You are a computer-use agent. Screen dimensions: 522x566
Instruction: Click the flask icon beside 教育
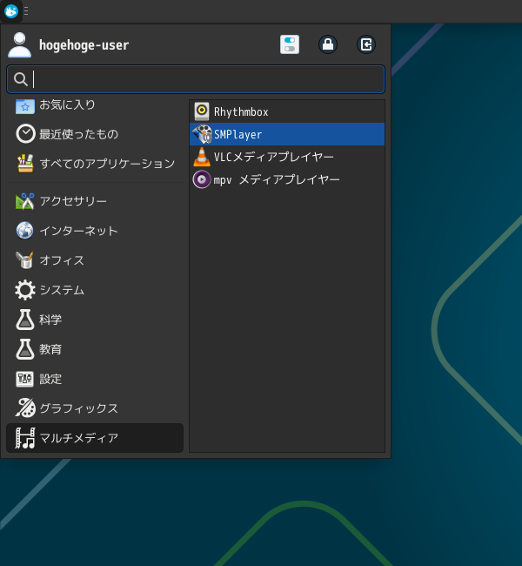click(x=25, y=349)
